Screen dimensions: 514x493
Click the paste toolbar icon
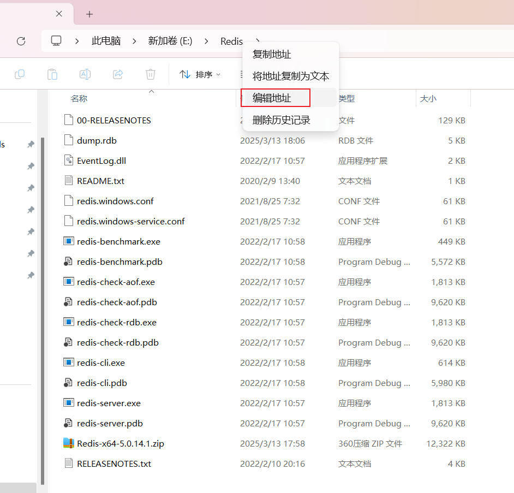pyautogui.click(x=52, y=74)
